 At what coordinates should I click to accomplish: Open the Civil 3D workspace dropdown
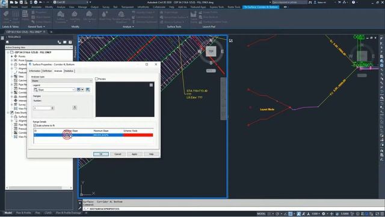71,2
